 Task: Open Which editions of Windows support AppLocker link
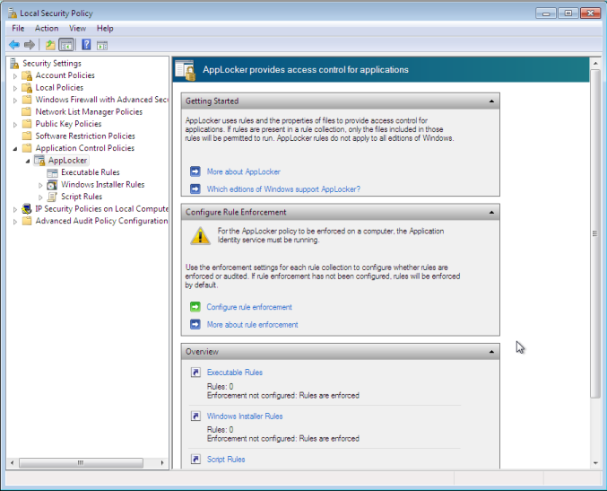pyautogui.click(x=283, y=189)
